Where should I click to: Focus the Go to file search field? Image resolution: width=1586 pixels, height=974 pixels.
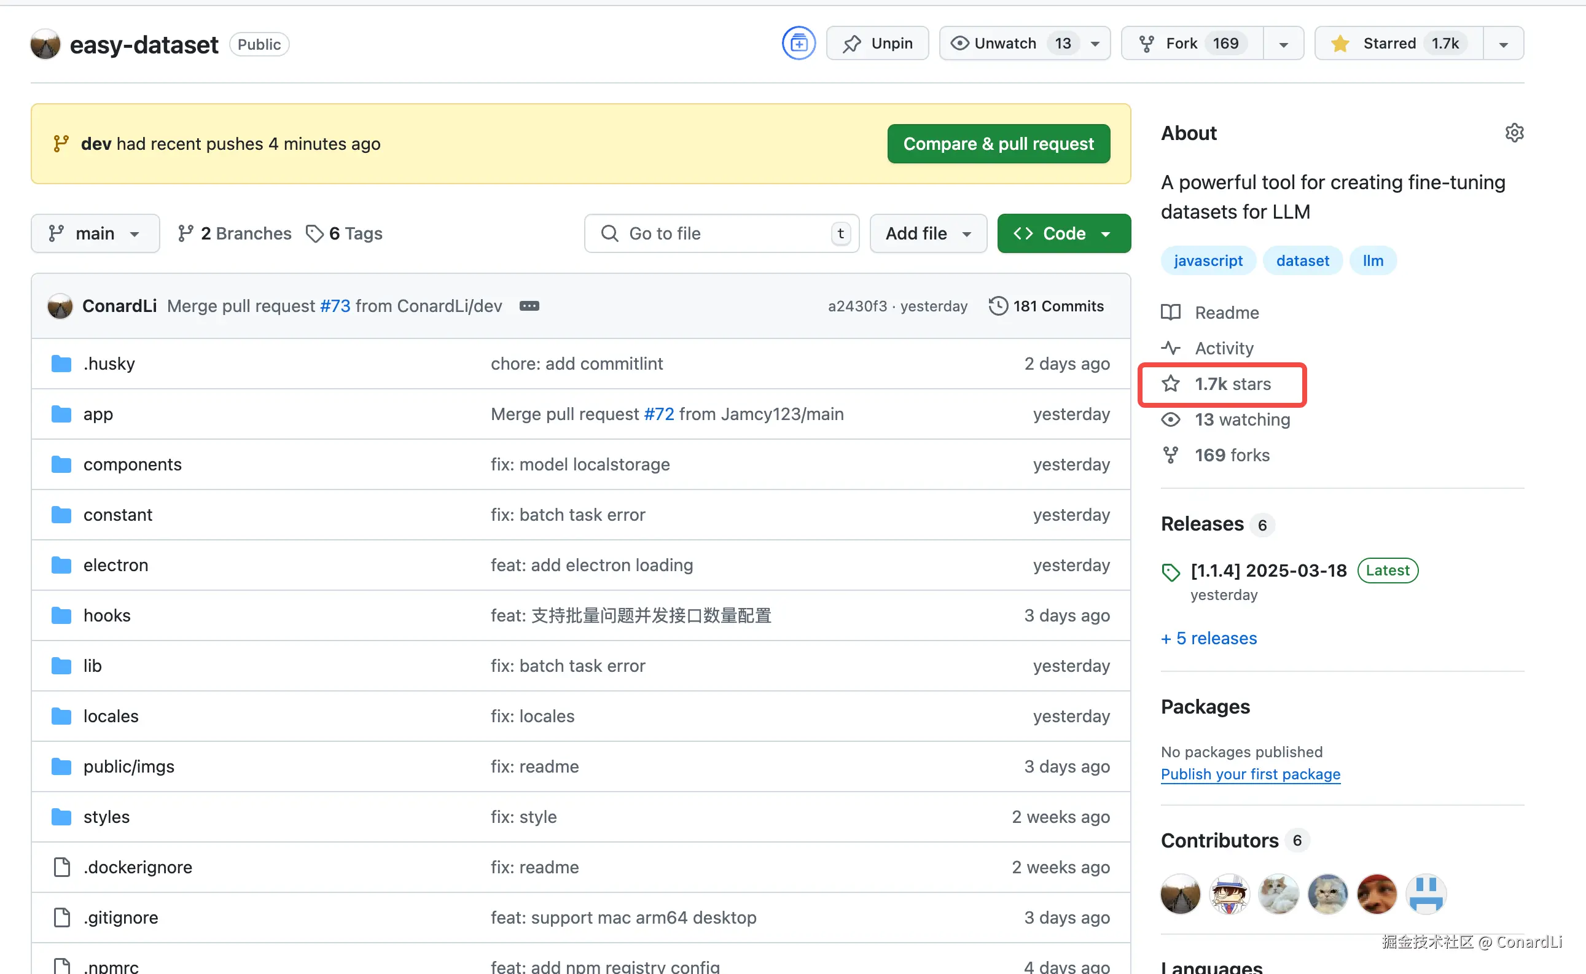click(x=722, y=233)
